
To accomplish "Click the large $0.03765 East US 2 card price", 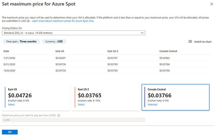I will tap(90, 95).
